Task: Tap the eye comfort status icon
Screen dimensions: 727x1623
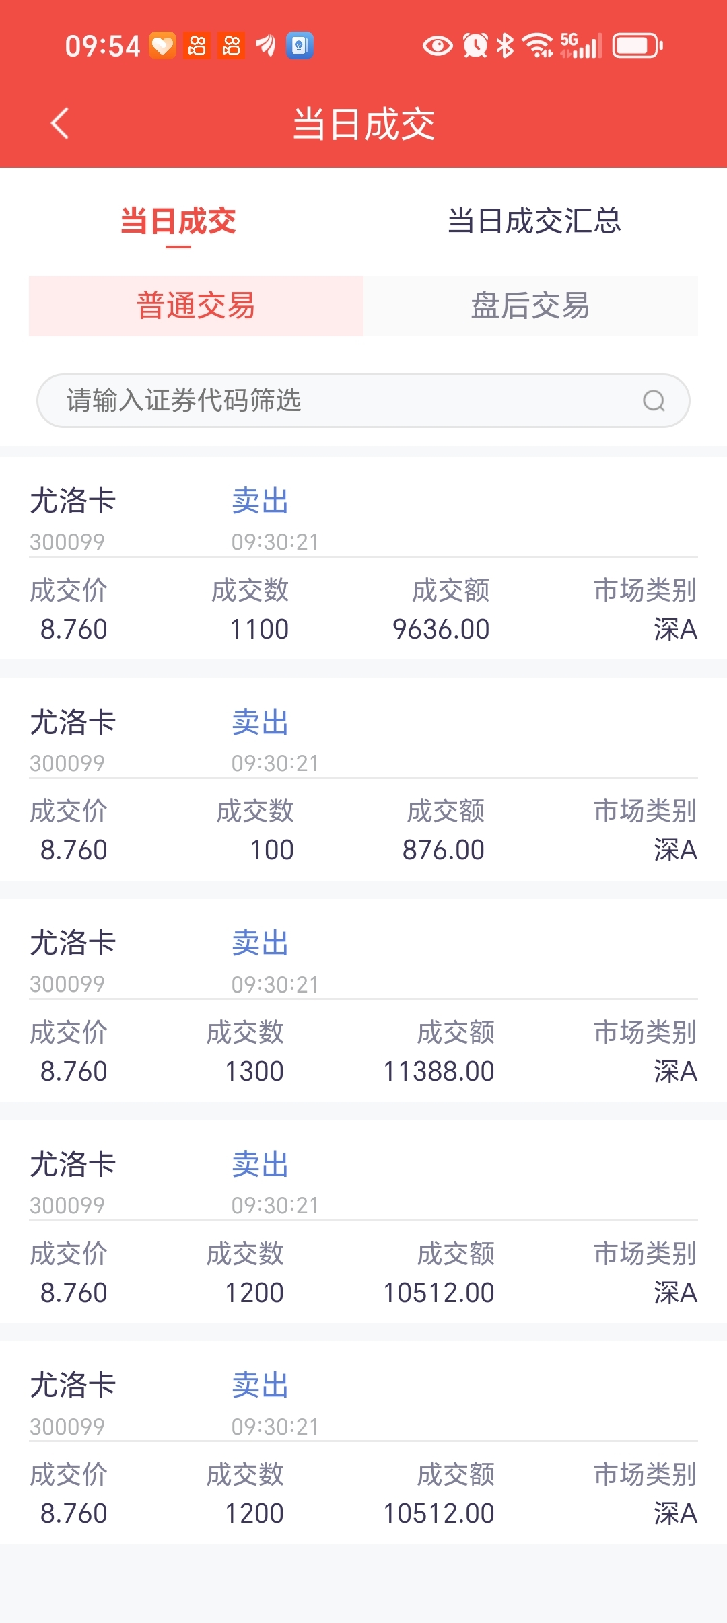Action: coord(438,46)
